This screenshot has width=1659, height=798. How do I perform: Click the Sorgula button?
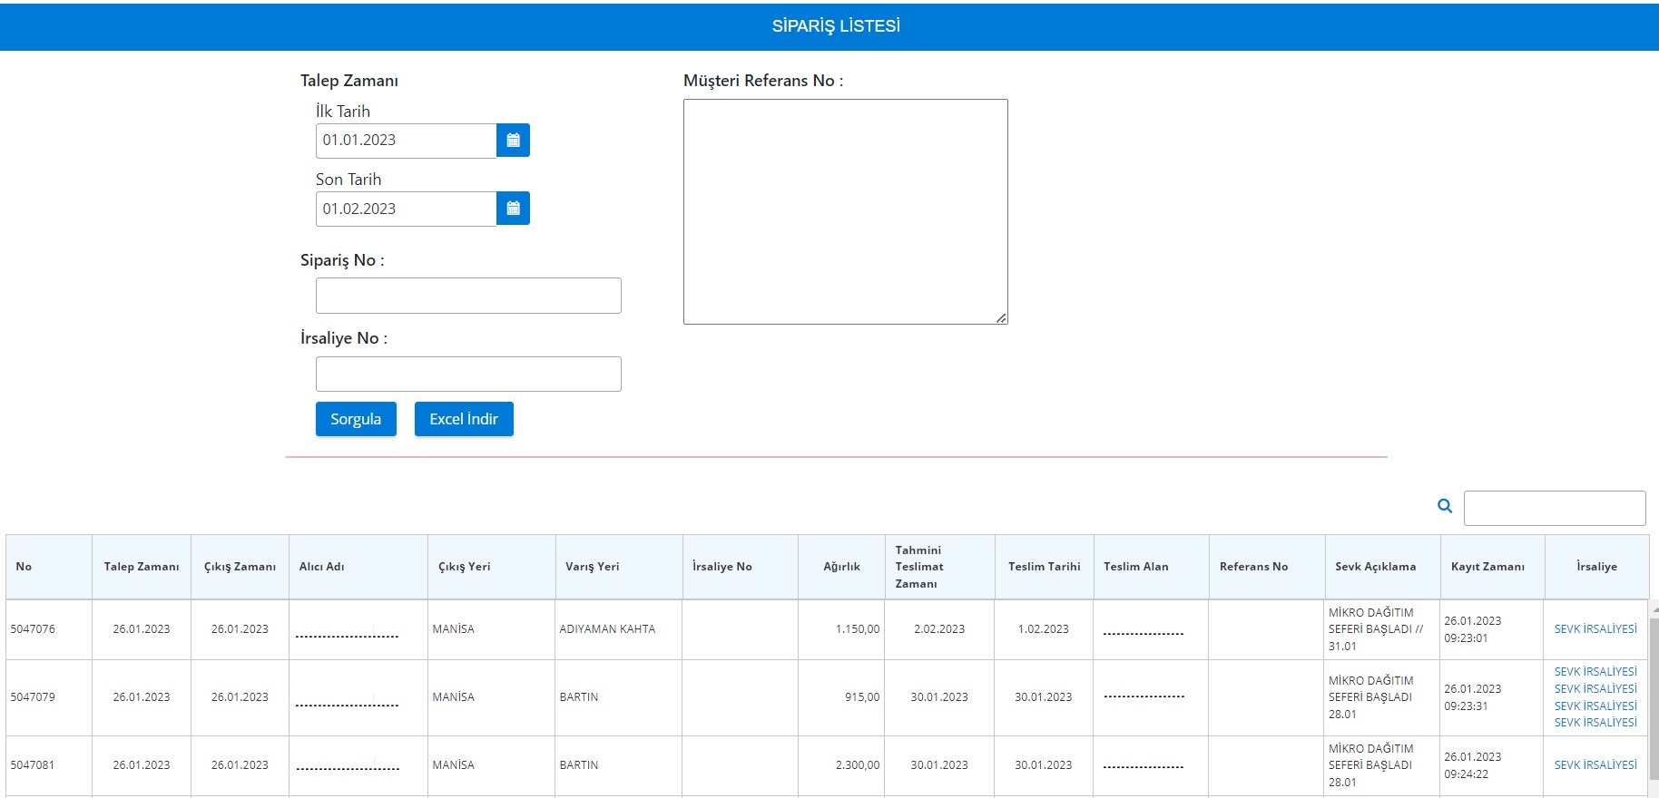356,419
